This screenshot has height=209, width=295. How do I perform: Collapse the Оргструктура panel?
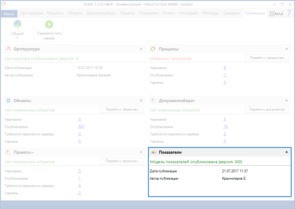pyautogui.click(x=141, y=49)
